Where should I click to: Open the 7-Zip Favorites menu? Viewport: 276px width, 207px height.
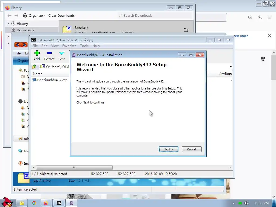click(x=69, y=46)
